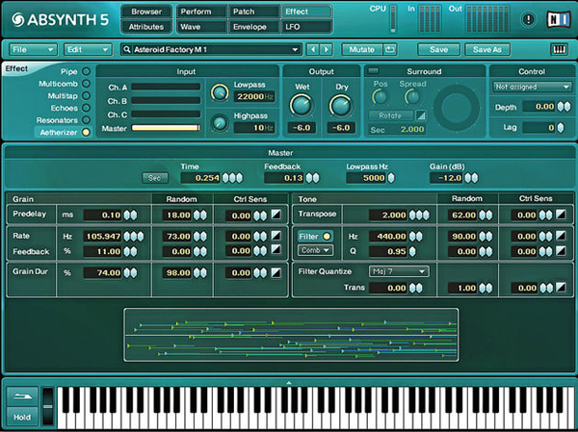Toggle the on-screen keyboard icon
This screenshot has width=578, height=432.
558,49
